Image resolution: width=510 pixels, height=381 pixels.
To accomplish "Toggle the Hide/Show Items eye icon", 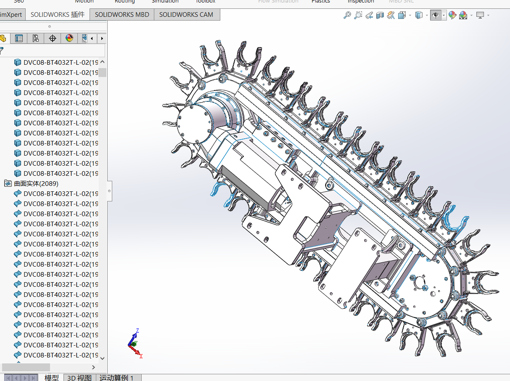I will (x=436, y=16).
